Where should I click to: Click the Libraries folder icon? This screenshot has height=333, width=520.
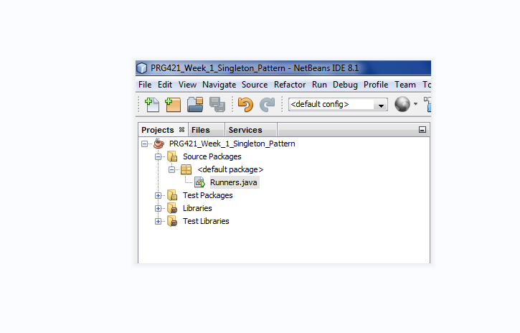pyautogui.click(x=172, y=208)
